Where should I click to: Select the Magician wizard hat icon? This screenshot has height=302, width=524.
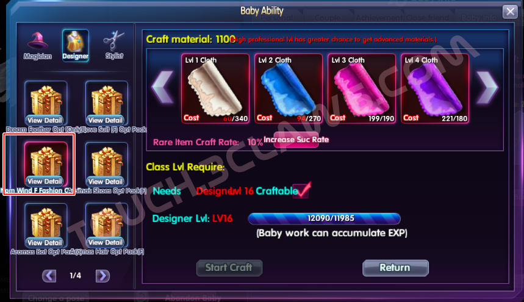click(37, 41)
